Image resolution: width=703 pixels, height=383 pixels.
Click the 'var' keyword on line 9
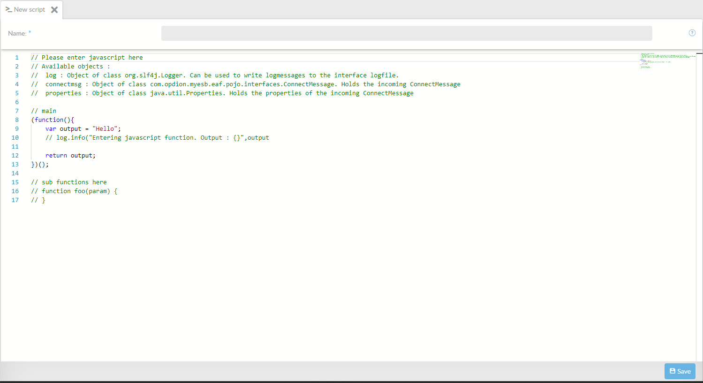click(51, 129)
